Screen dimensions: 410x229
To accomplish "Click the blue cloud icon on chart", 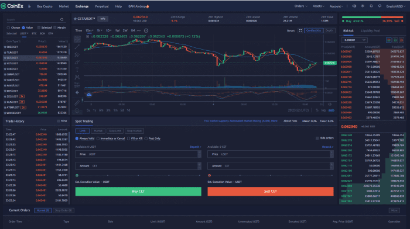I will pyautogui.click(x=89, y=95).
